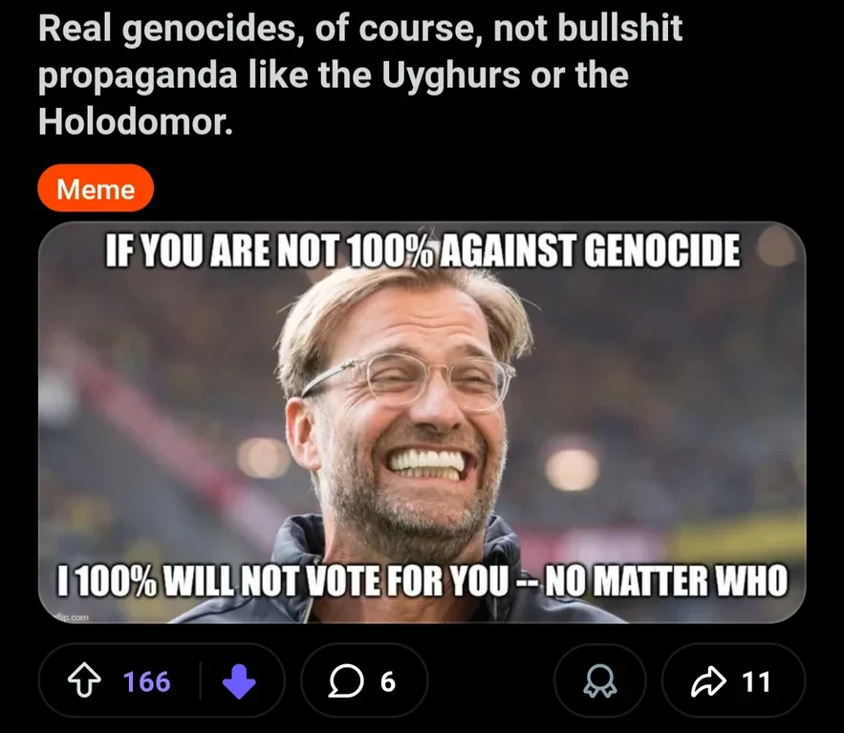This screenshot has height=733, width=844.
Task: Click the bottom caption 'I 100% WILL NOT VOTE FOR YOU'
Action: tap(283, 581)
